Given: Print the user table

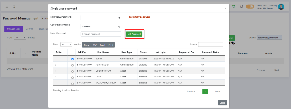Looking at the screenshot, I should click(x=111, y=45).
